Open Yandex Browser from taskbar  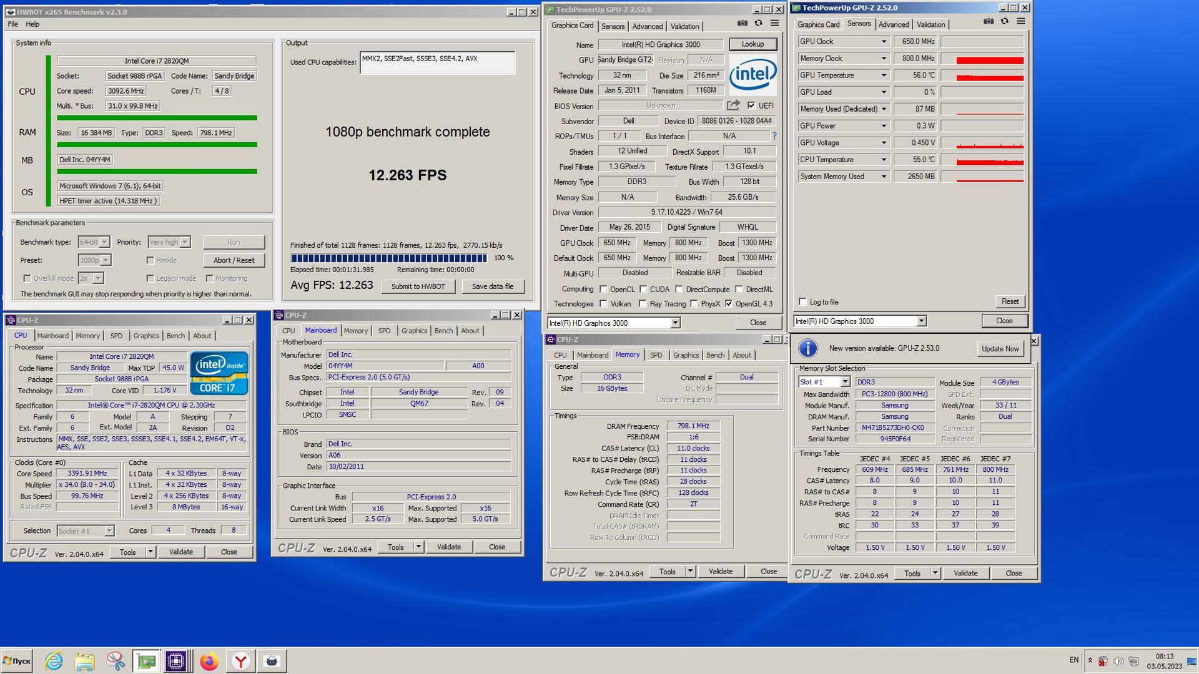point(240,661)
